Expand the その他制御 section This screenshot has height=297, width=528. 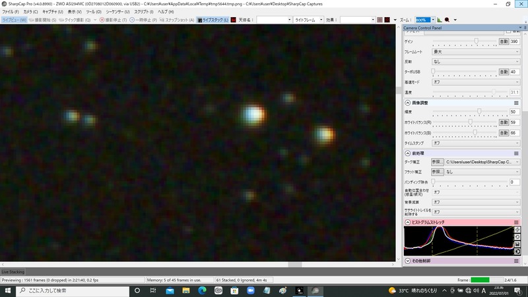(407, 261)
